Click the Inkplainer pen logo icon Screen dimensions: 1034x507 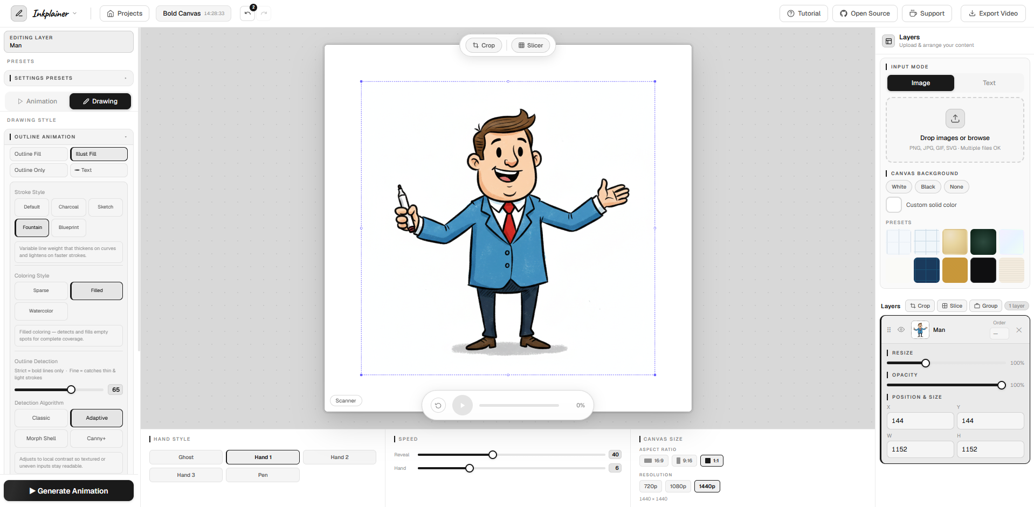pyautogui.click(x=19, y=13)
